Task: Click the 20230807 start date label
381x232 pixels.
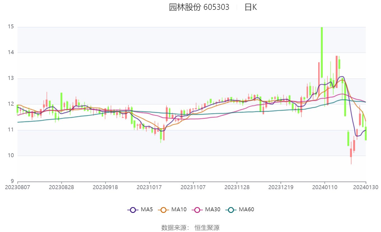Action: pos(18,187)
